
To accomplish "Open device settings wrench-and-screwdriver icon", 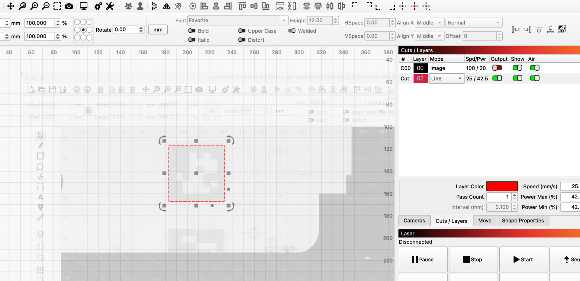I will (x=110, y=6).
